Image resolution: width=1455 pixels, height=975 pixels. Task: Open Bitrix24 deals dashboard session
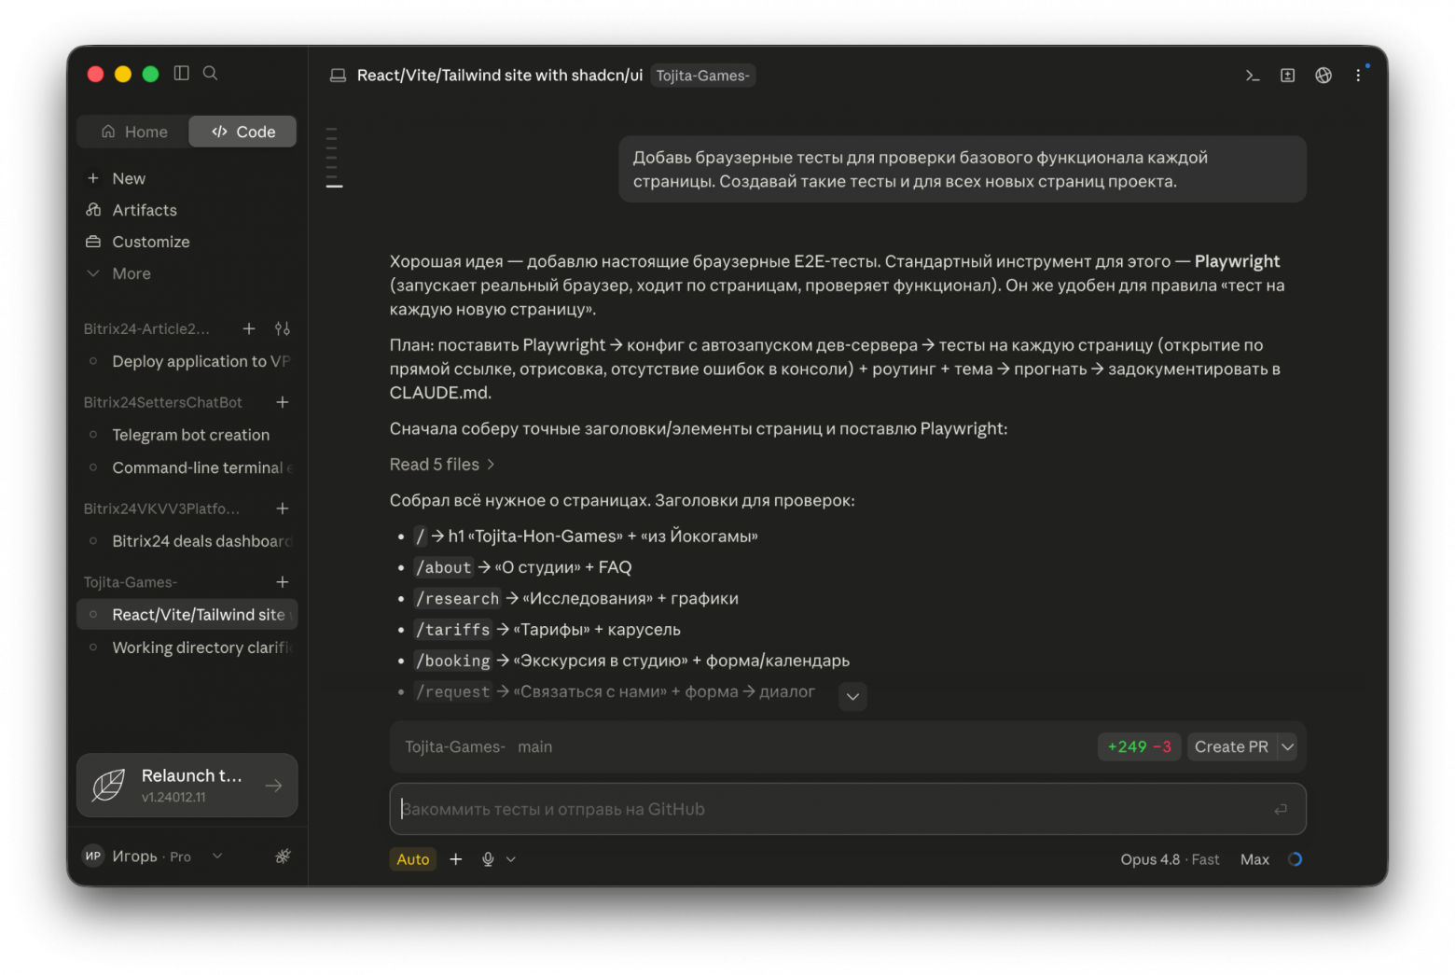point(187,541)
